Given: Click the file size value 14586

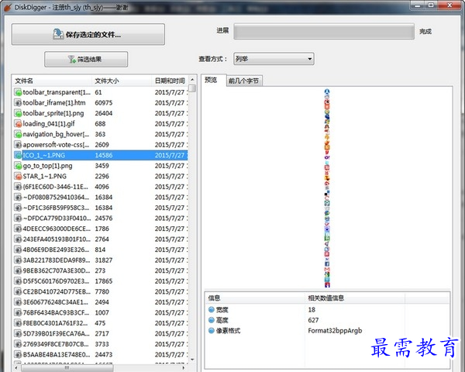Looking at the screenshot, I should tap(104, 155).
